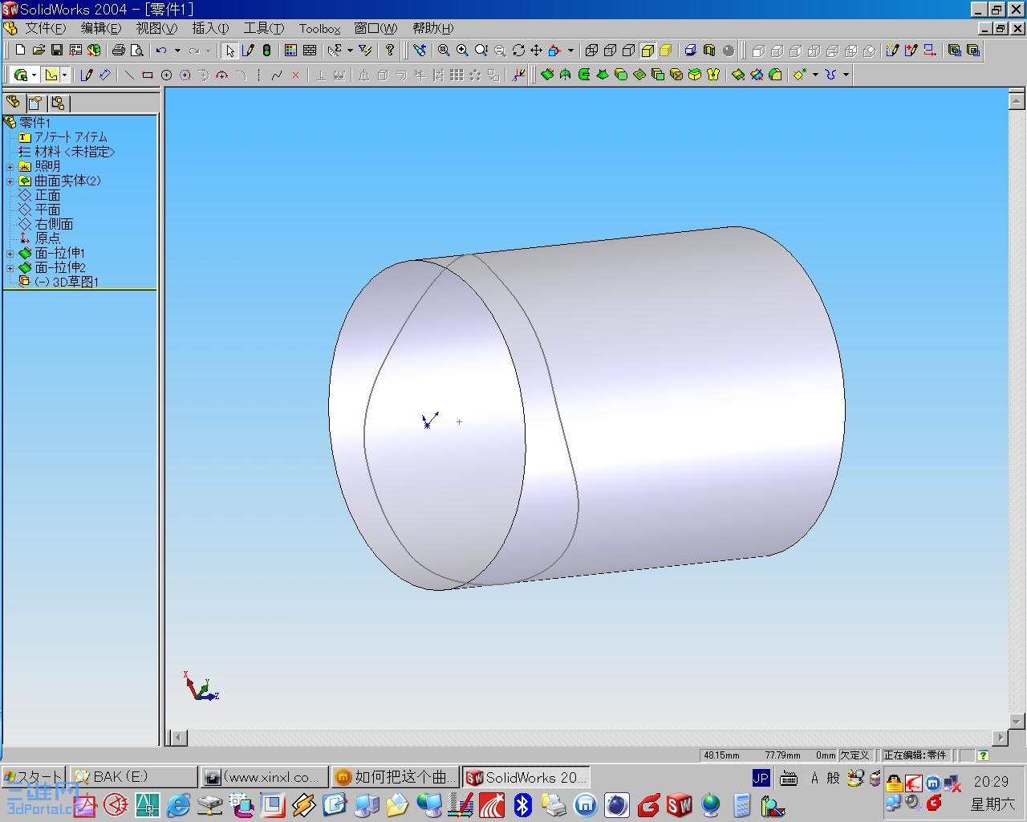Toggle the Section View icon

[x=708, y=51]
